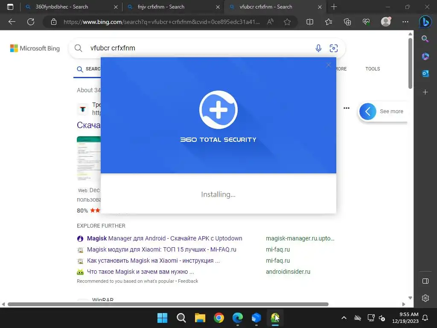The height and width of the screenshot is (328, 437).
Task: Open Microsoft Edge taskbar icon
Action: [x=237, y=318]
